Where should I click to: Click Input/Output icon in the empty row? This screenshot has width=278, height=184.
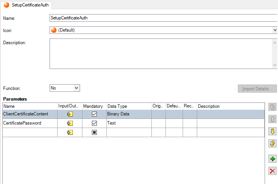click(x=70, y=132)
